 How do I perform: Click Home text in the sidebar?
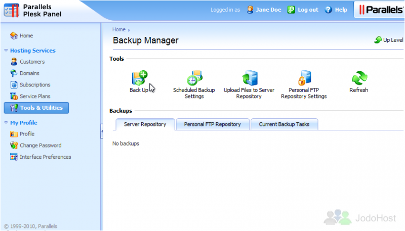pyautogui.click(x=26, y=35)
